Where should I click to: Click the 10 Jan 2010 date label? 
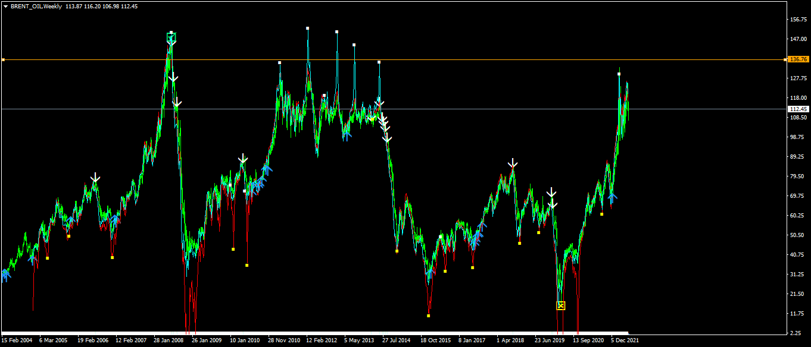(x=245, y=340)
